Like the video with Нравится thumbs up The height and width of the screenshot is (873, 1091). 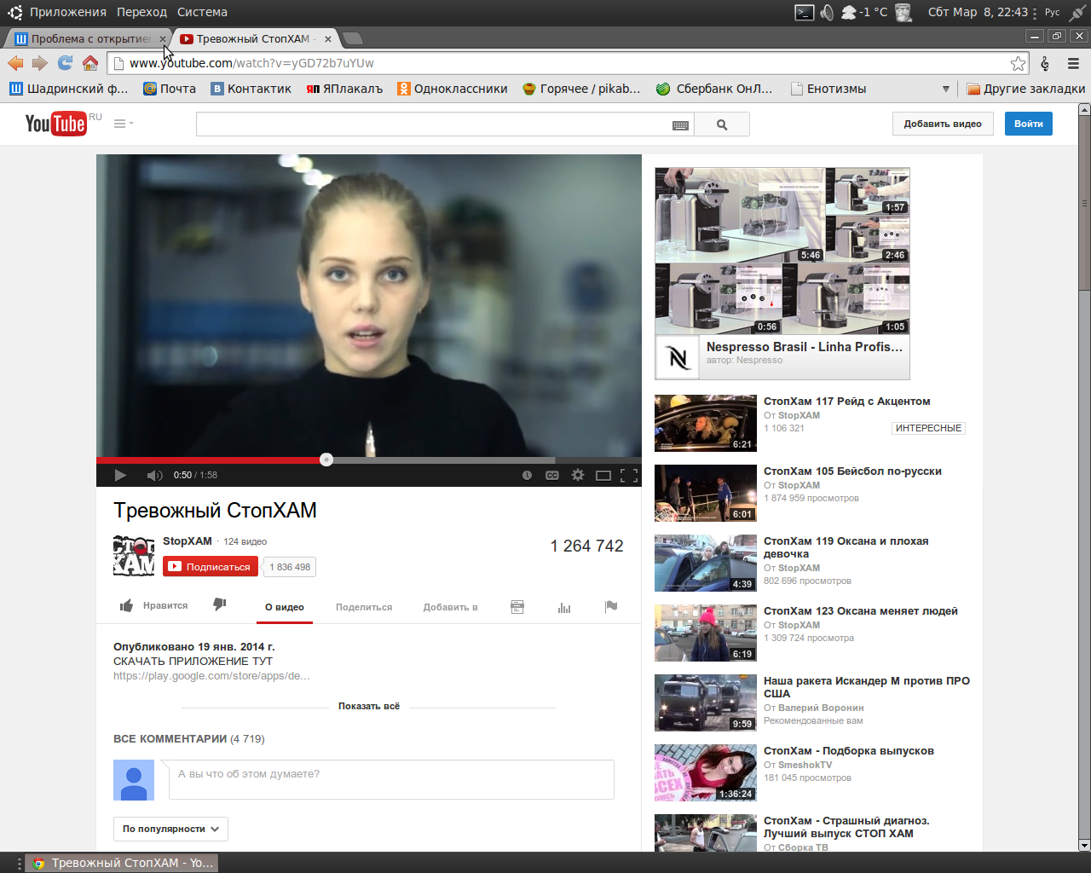click(x=153, y=605)
